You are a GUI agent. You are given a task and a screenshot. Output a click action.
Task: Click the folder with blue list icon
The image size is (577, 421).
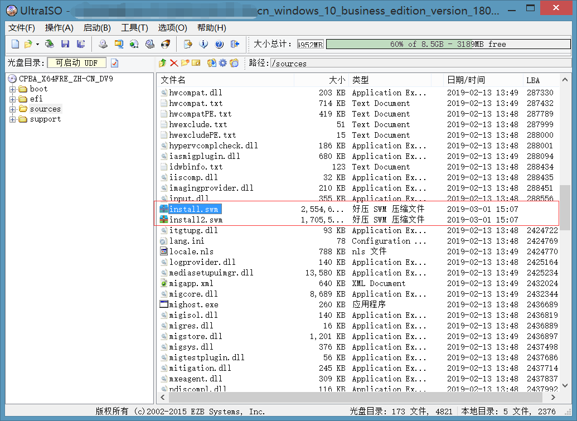coord(234,63)
